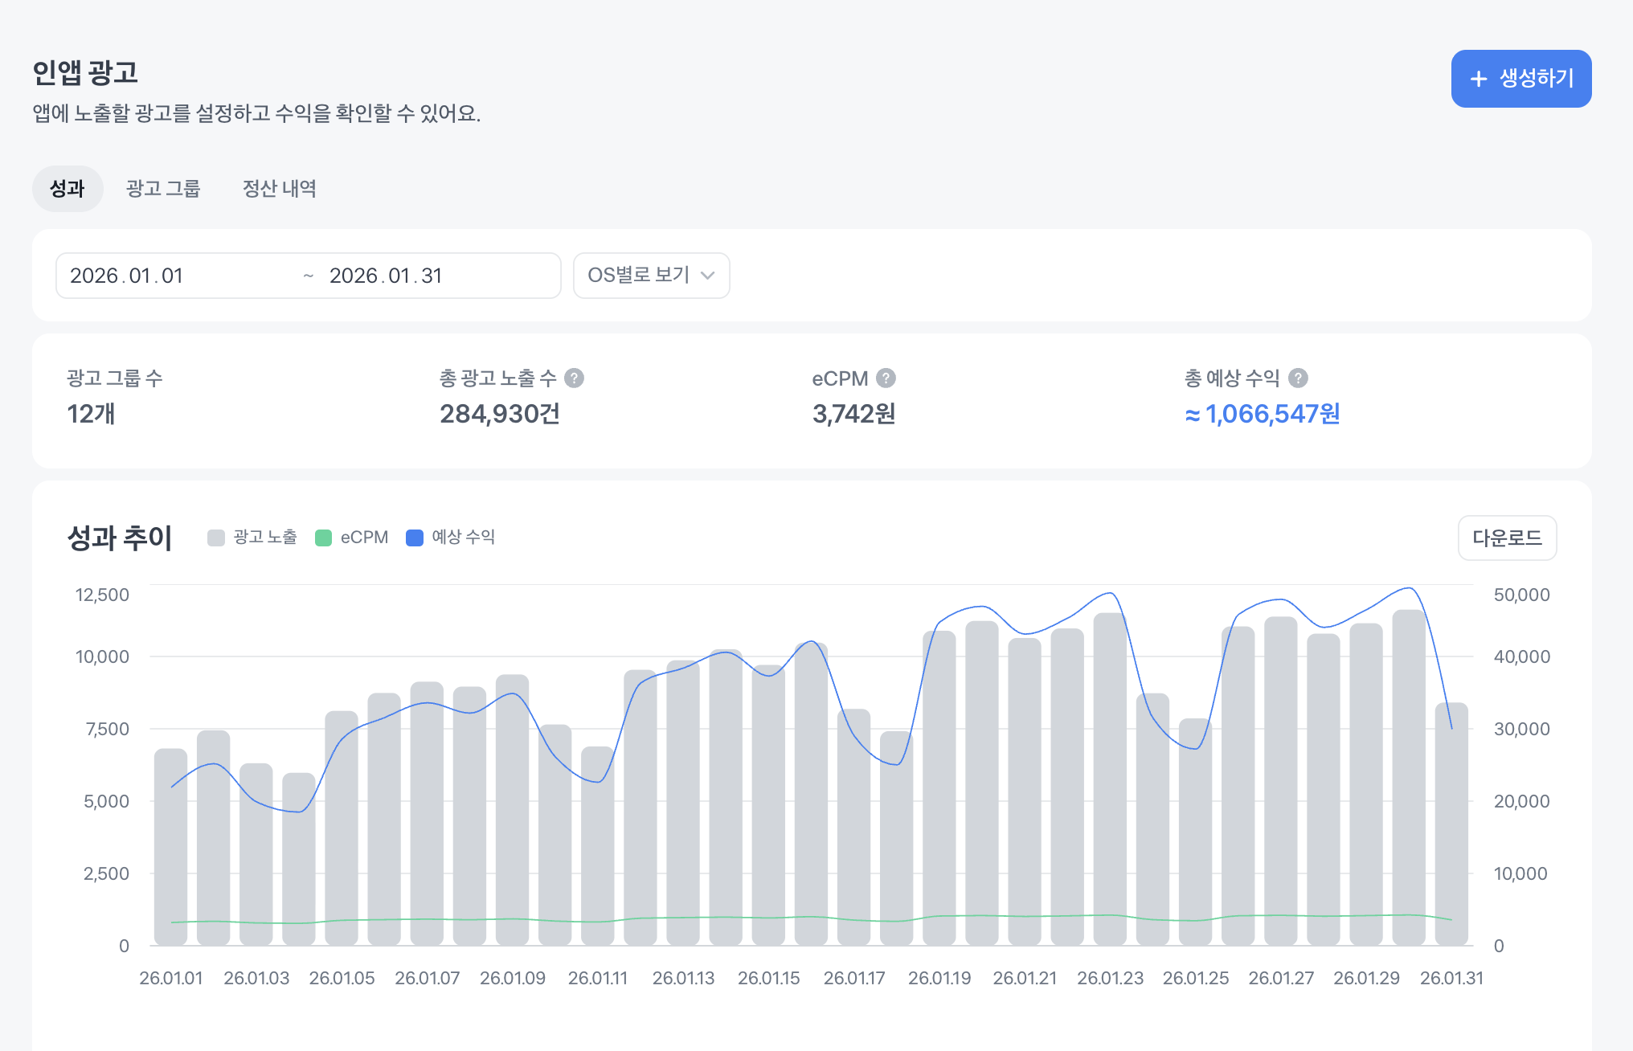This screenshot has width=1633, height=1051.
Task: Click green eCPM color swatch
Action: [x=323, y=538]
